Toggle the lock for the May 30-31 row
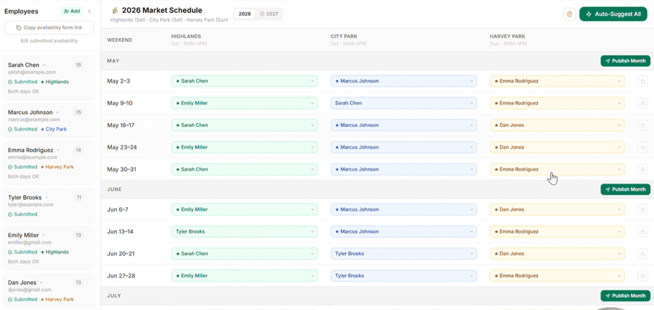Screen dimensions: 654x310 [x=643, y=169]
